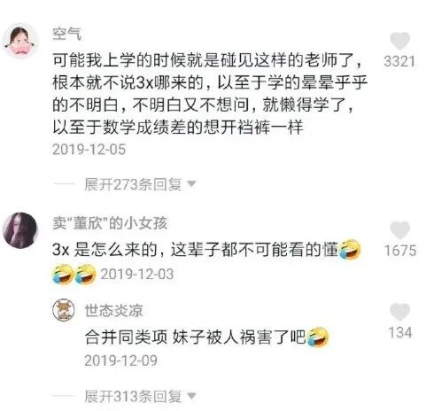Open username 卖"董欣"的小女孩
Viewport: 426px width, 411px height.
[x=110, y=223]
